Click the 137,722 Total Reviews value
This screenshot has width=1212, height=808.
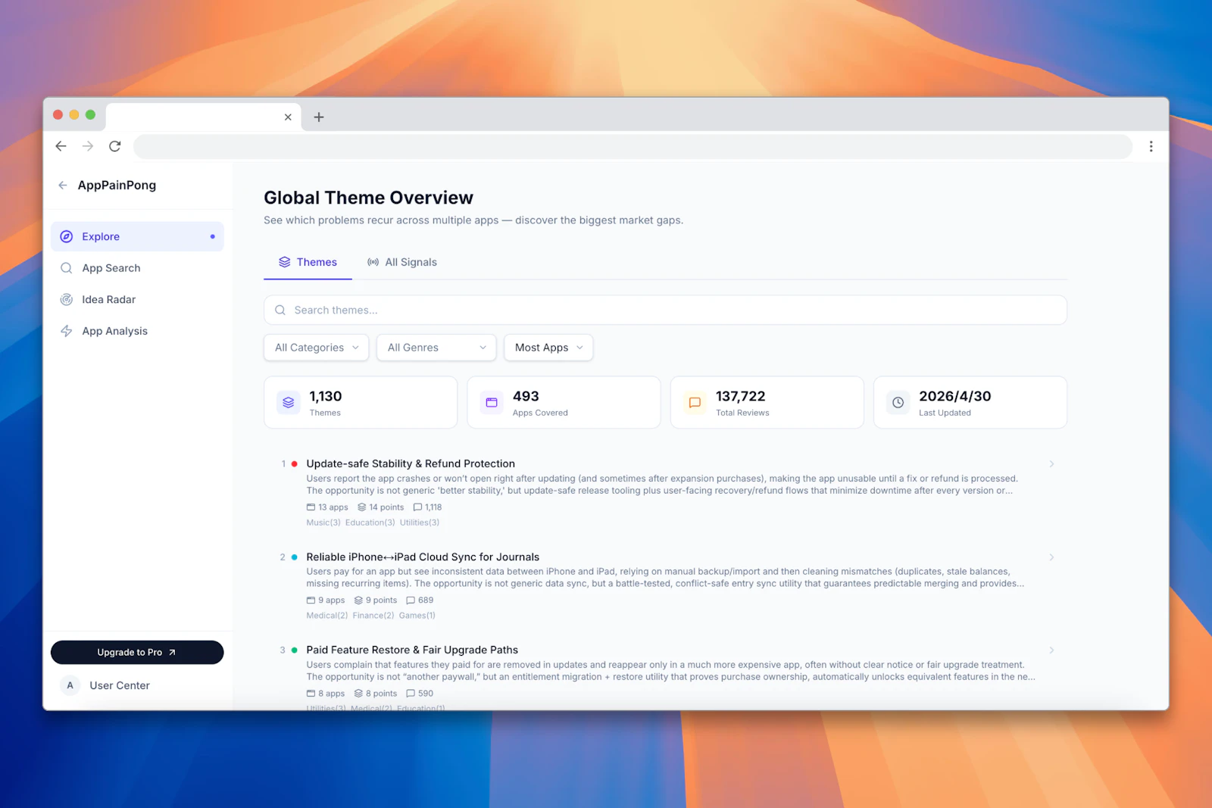click(741, 396)
